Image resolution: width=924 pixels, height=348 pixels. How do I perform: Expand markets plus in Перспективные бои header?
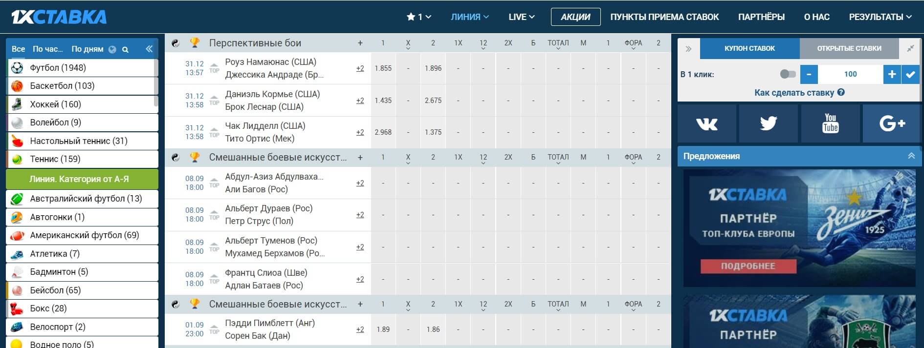pos(360,43)
